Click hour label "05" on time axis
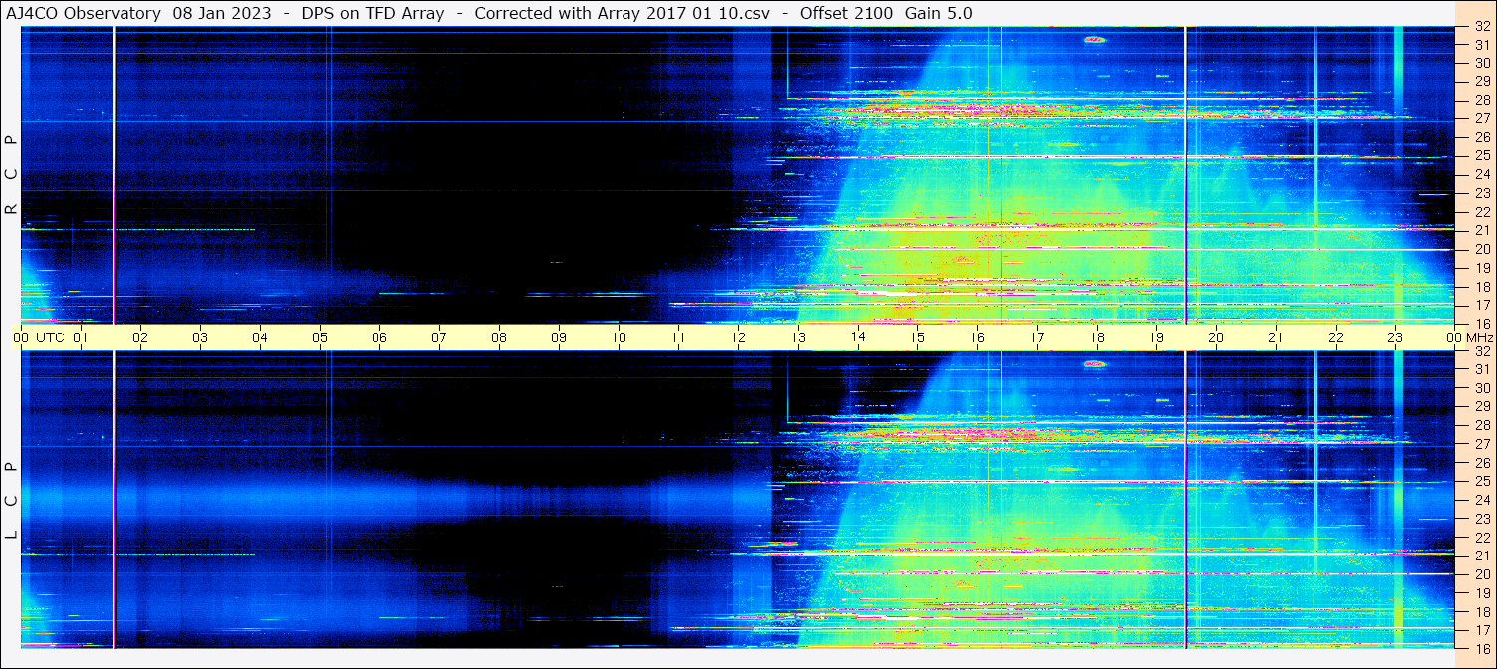The image size is (1497, 669). coord(320,337)
